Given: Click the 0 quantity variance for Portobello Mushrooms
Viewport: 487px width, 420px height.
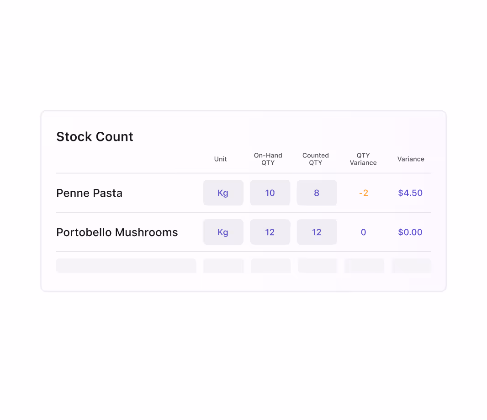Looking at the screenshot, I should [x=364, y=232].
